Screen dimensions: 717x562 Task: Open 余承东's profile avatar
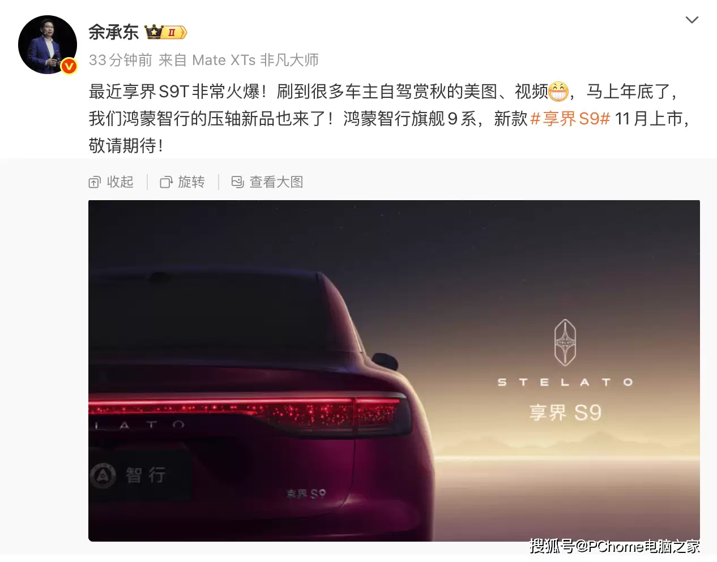[48, 45]
